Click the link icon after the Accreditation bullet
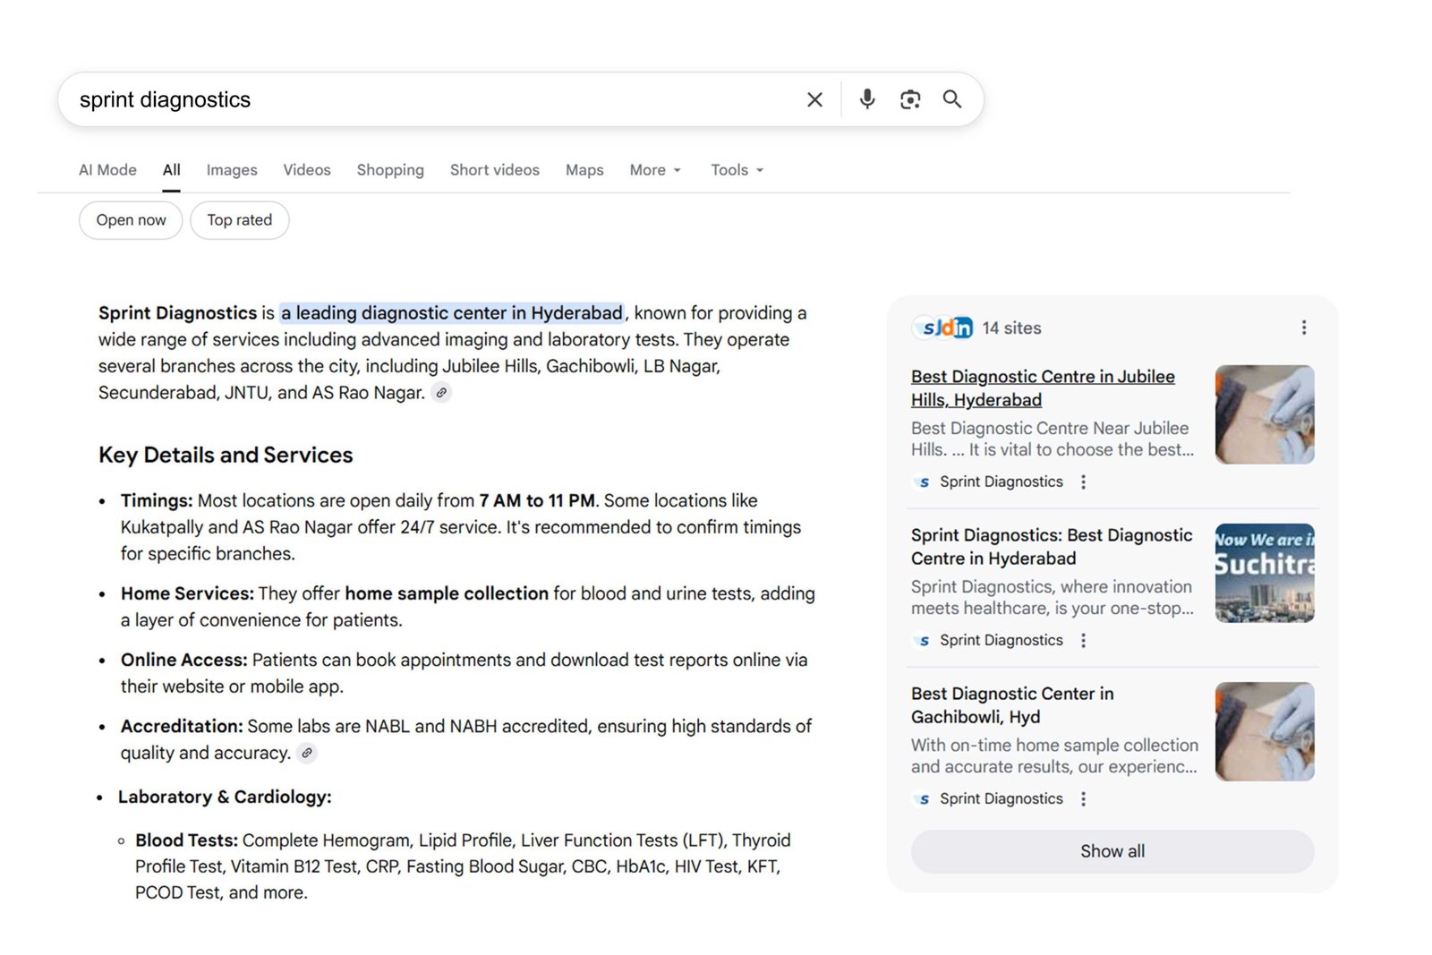Image resolution: width=1432 pixels, height=955 pixels. (x=307, y=753)
